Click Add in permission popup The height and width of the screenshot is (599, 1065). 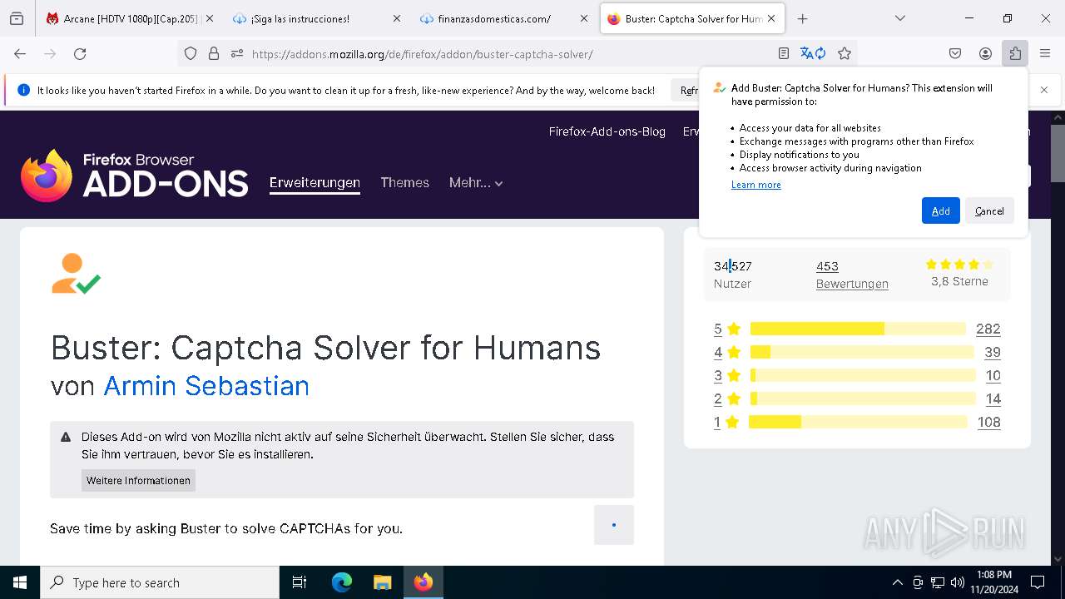(x=941, y=210)
